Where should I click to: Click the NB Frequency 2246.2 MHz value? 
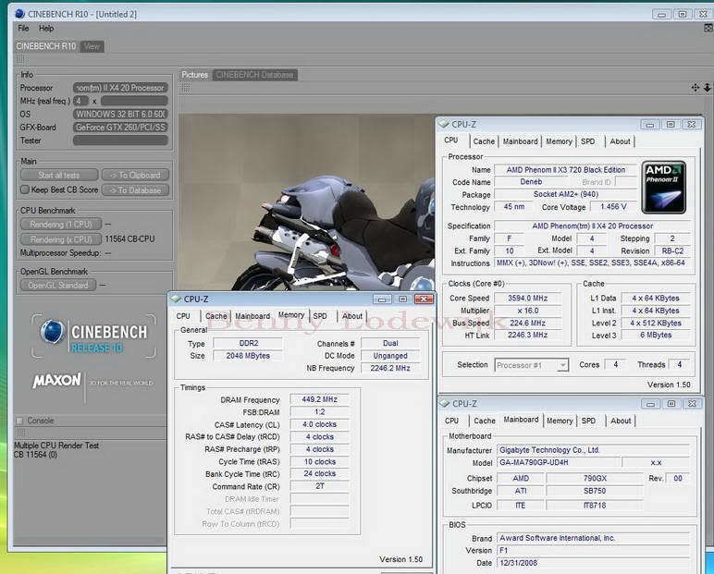[390, 368]
